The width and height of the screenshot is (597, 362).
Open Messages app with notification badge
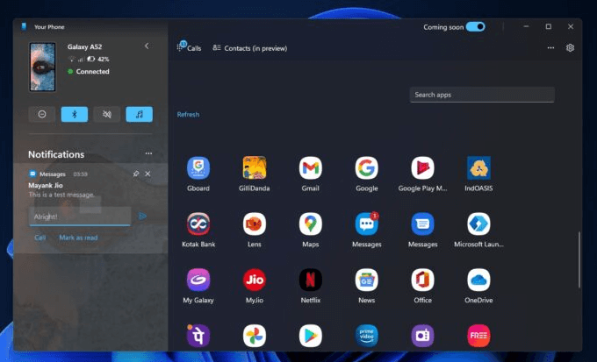(366, 224)
